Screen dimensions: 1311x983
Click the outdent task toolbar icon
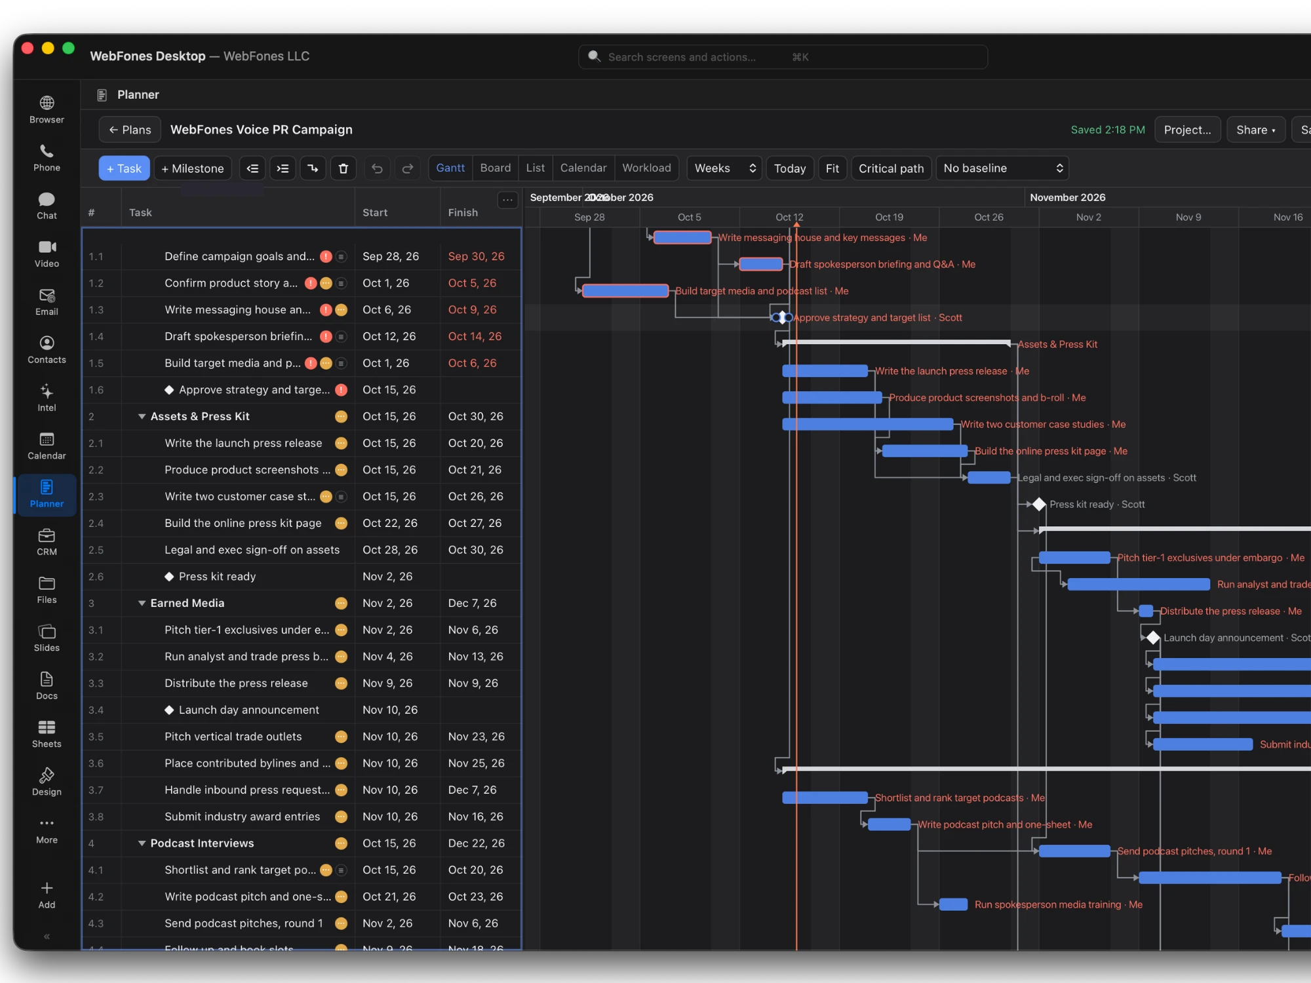[252, 168]
